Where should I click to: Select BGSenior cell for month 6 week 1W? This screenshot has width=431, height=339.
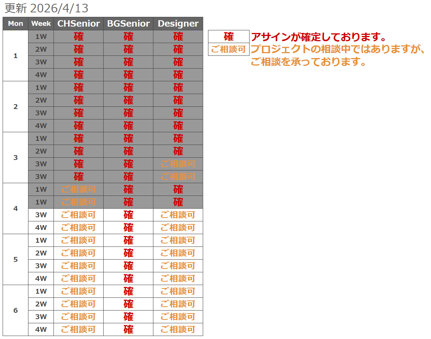[x=128, y=291]
